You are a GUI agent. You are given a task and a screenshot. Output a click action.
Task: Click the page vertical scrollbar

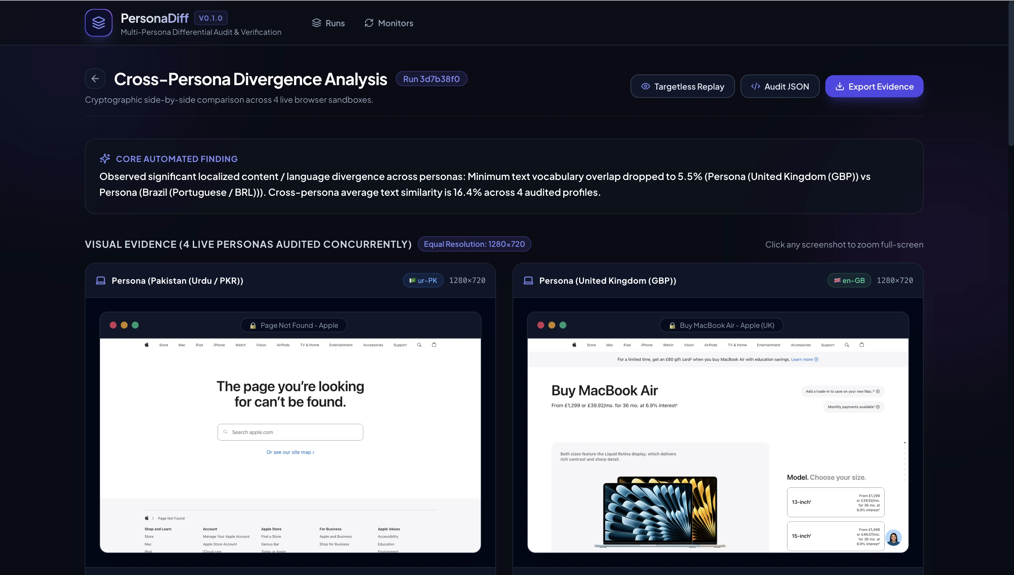click(x=1011, y=73)
